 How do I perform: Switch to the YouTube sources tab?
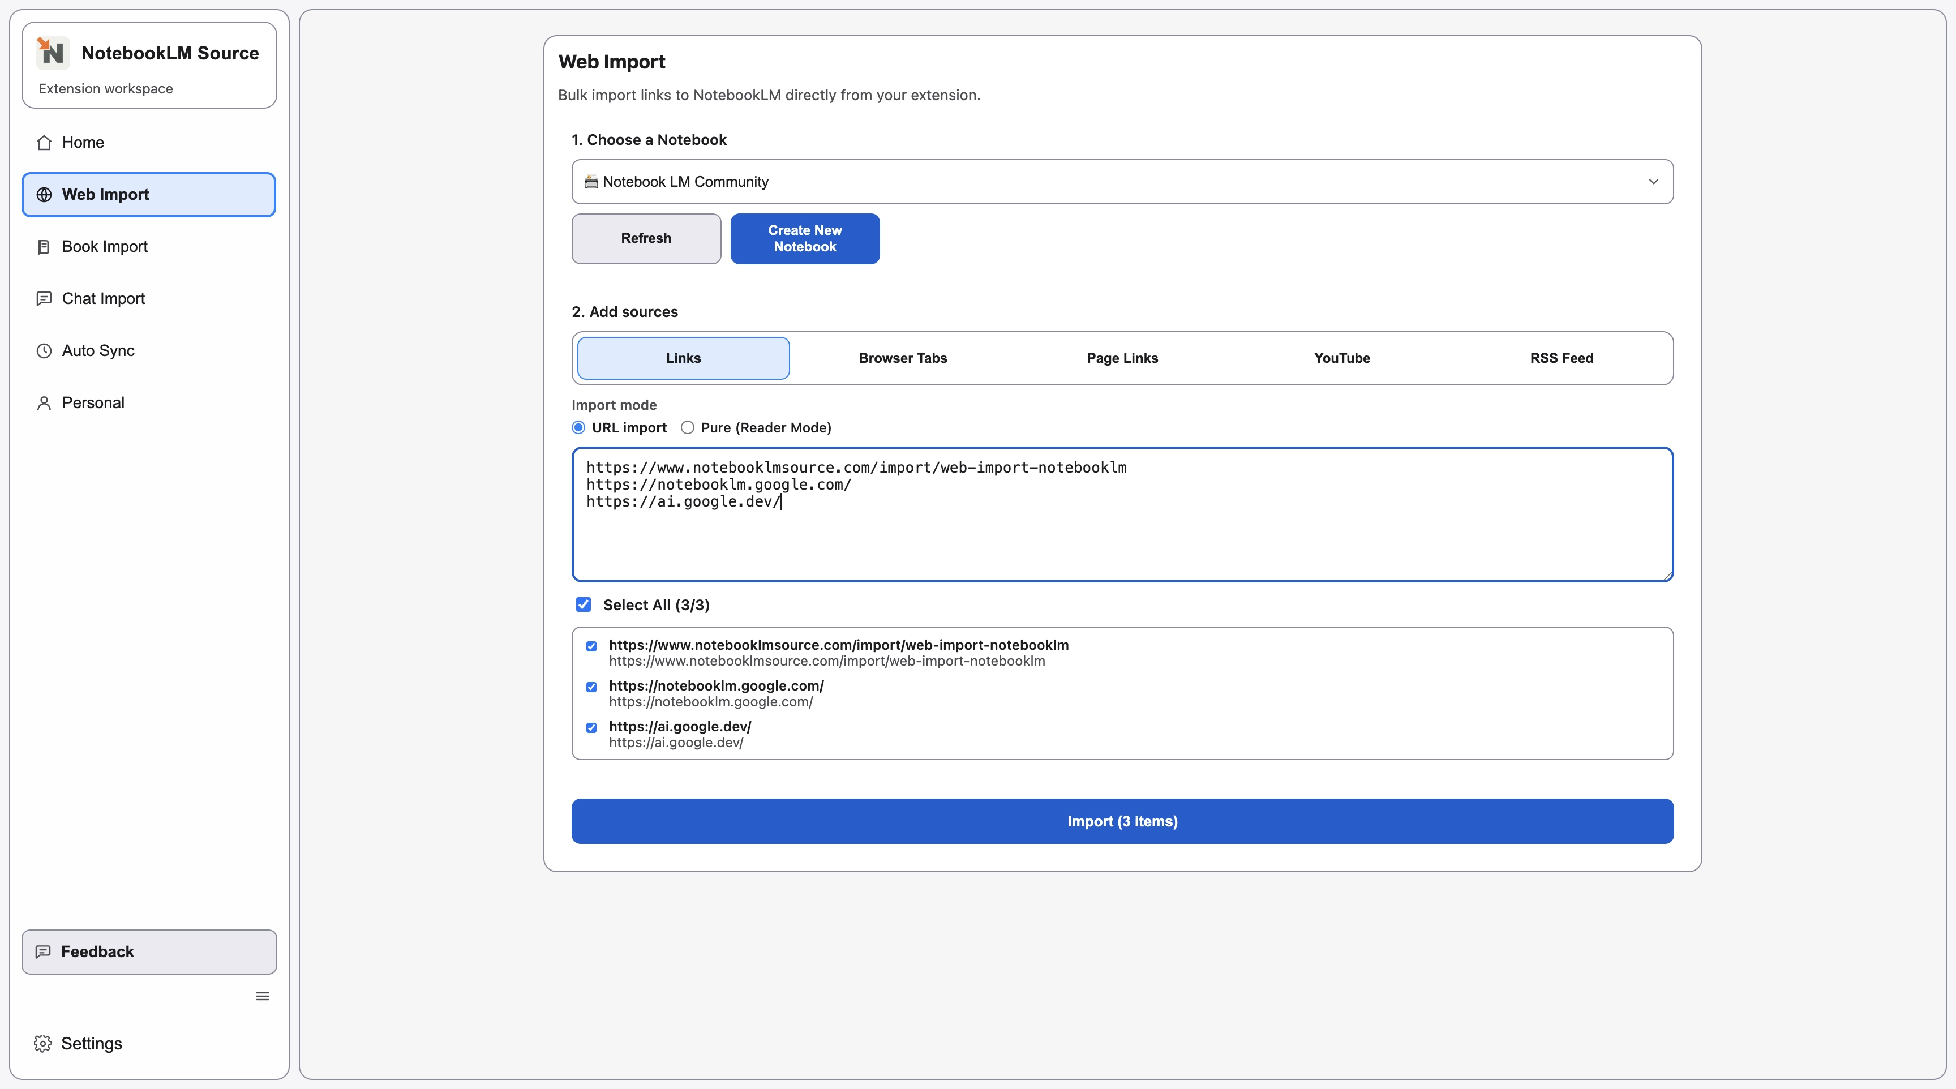pyautogui.click(x=1341, y=358)
